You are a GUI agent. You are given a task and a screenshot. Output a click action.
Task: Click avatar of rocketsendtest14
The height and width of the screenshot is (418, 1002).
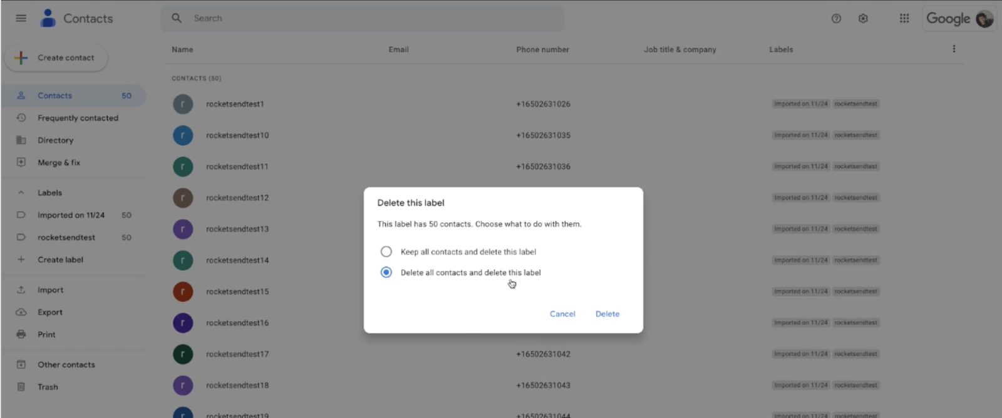[183, 260]
